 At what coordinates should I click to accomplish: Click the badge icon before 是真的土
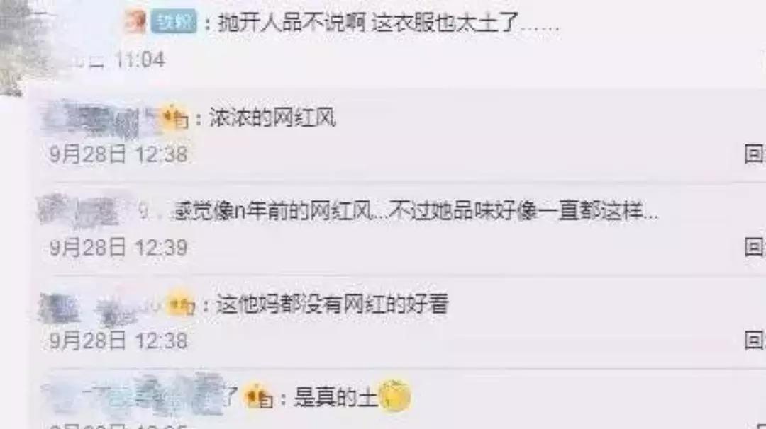tap(258, 397)
